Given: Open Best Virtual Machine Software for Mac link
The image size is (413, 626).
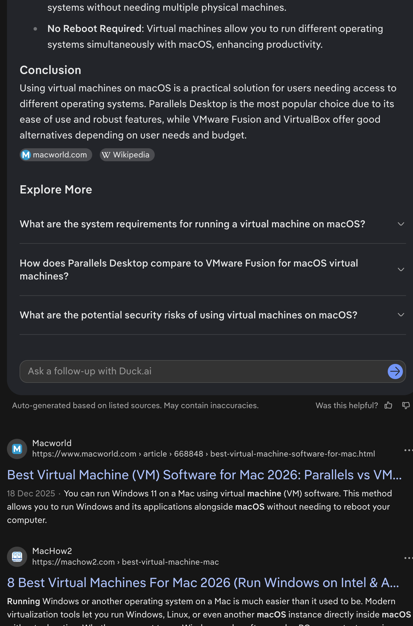Looking at the screenshot, I should pyautogui.click(x=204, y=475).
